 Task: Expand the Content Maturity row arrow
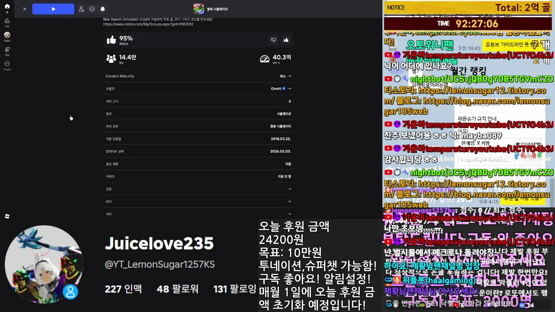click(x=289, y=76)
